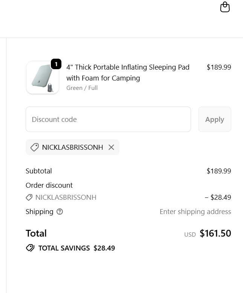Click the -$28.49 order discount amount

[218, 197]
